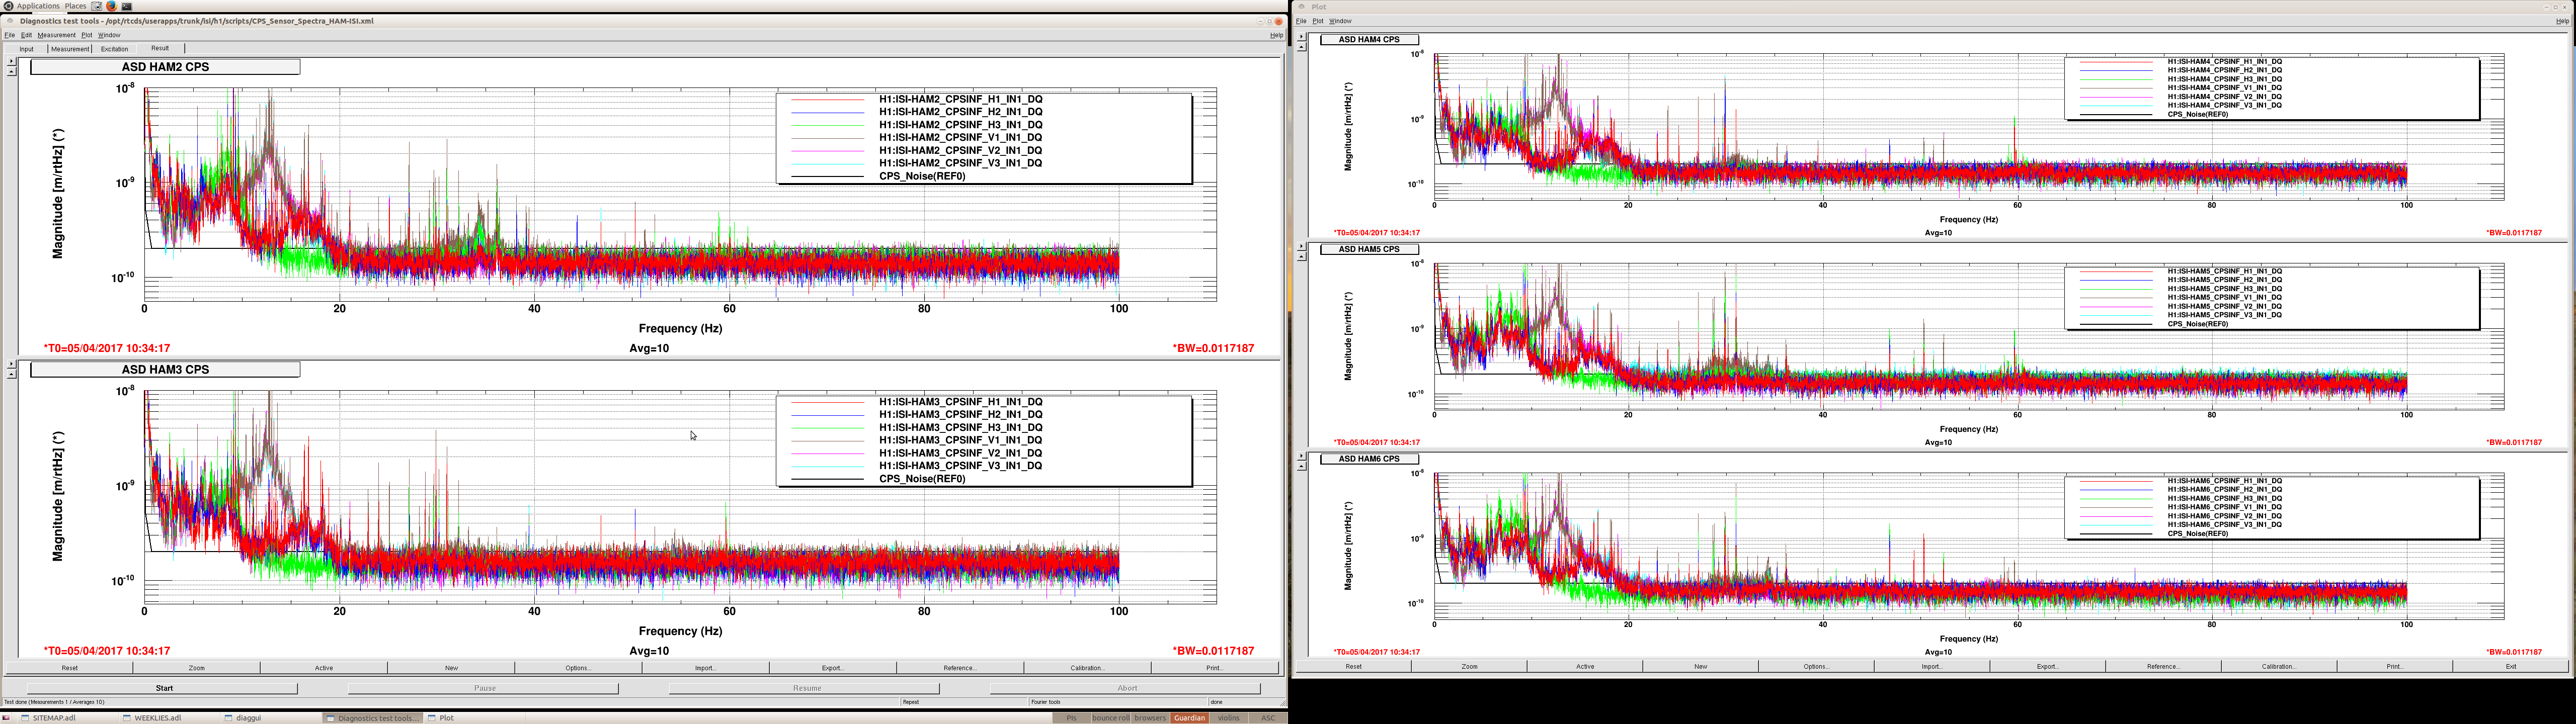The width and height of the screenshot is (2576, 724).
Task: Launch the screenshot camera icon in panel
Action: pos(96,6)
